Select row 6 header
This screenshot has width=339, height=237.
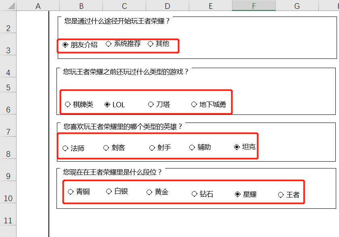(x=8, y=104)
